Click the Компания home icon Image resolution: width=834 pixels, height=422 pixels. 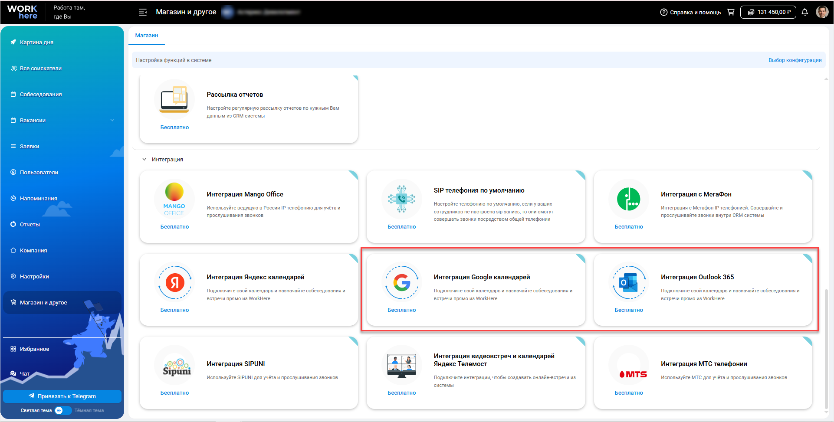coord(13,250)
